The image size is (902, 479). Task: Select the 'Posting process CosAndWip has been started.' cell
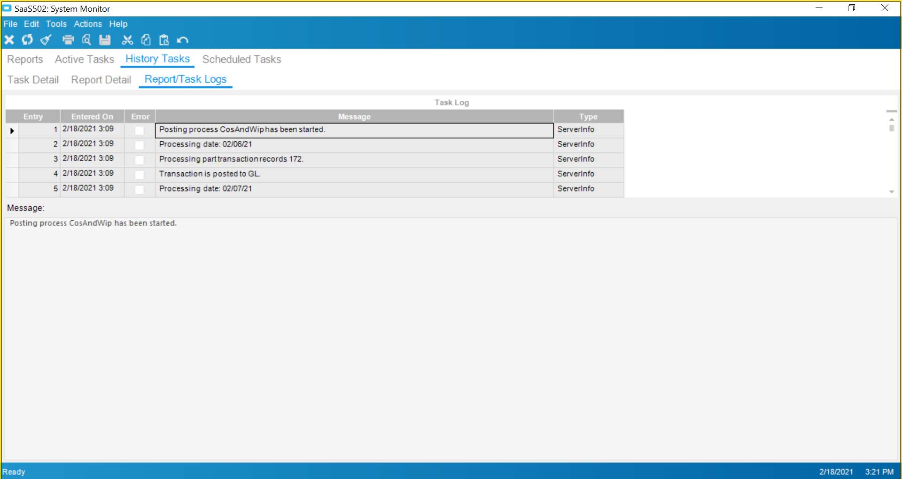point(354,131)
